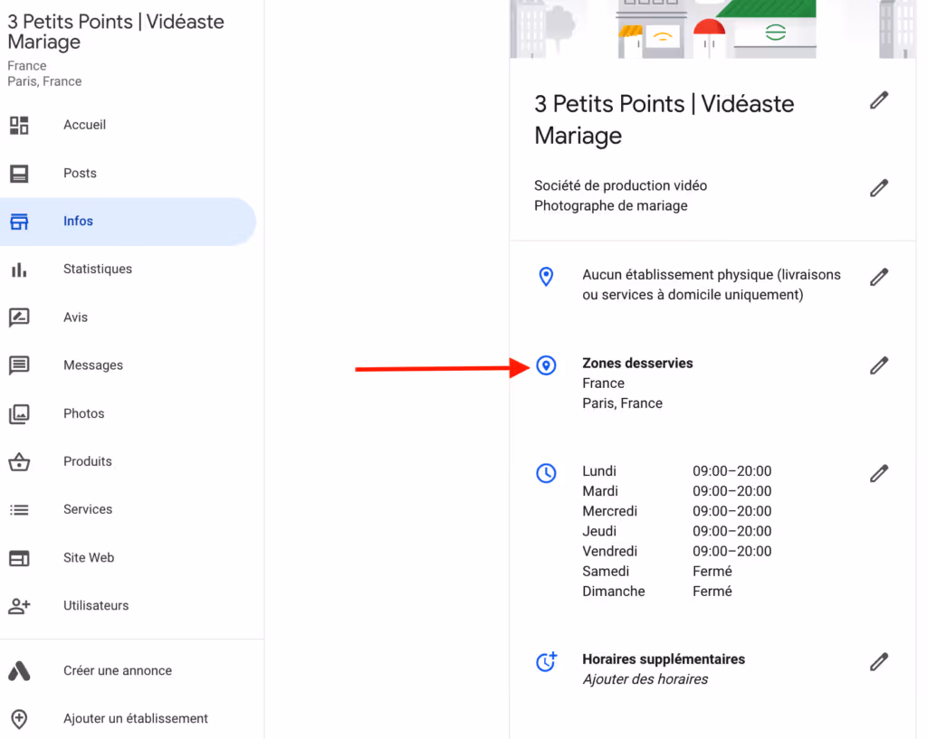Click the Horaires supplémentaires heading
The height and width of the screenshot is (739, 927).
click(664, 659)
